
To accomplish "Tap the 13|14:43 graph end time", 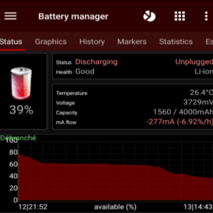I will point(198,207).
